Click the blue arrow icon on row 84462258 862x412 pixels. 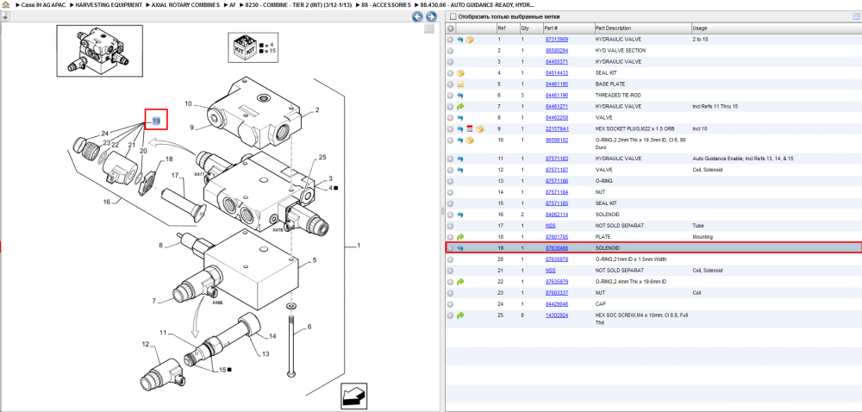tap(460, 117)
